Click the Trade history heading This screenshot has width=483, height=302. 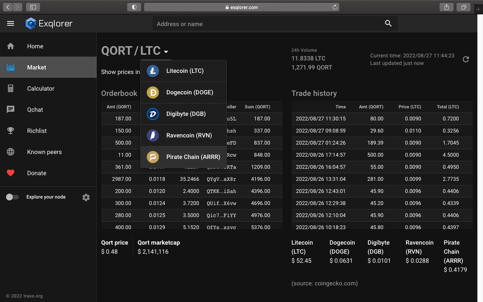click(x=314, y=93)
